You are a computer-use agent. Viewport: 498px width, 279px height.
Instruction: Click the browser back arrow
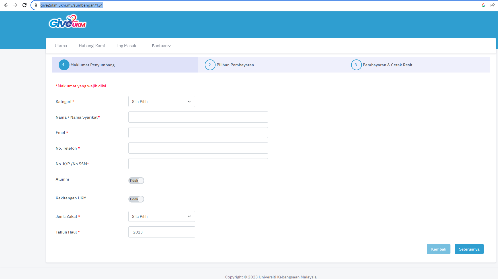coord(6,5)
